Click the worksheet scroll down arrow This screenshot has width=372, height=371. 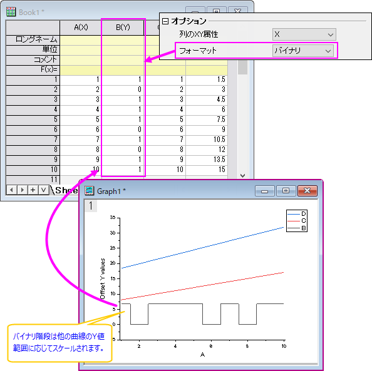pyautogui.click(x=242, y=176)
